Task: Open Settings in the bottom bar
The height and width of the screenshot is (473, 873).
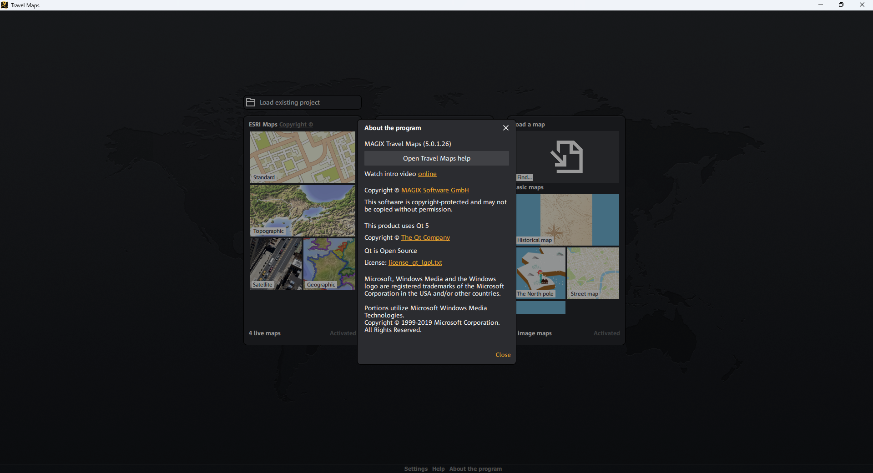Action: point(416,469)
